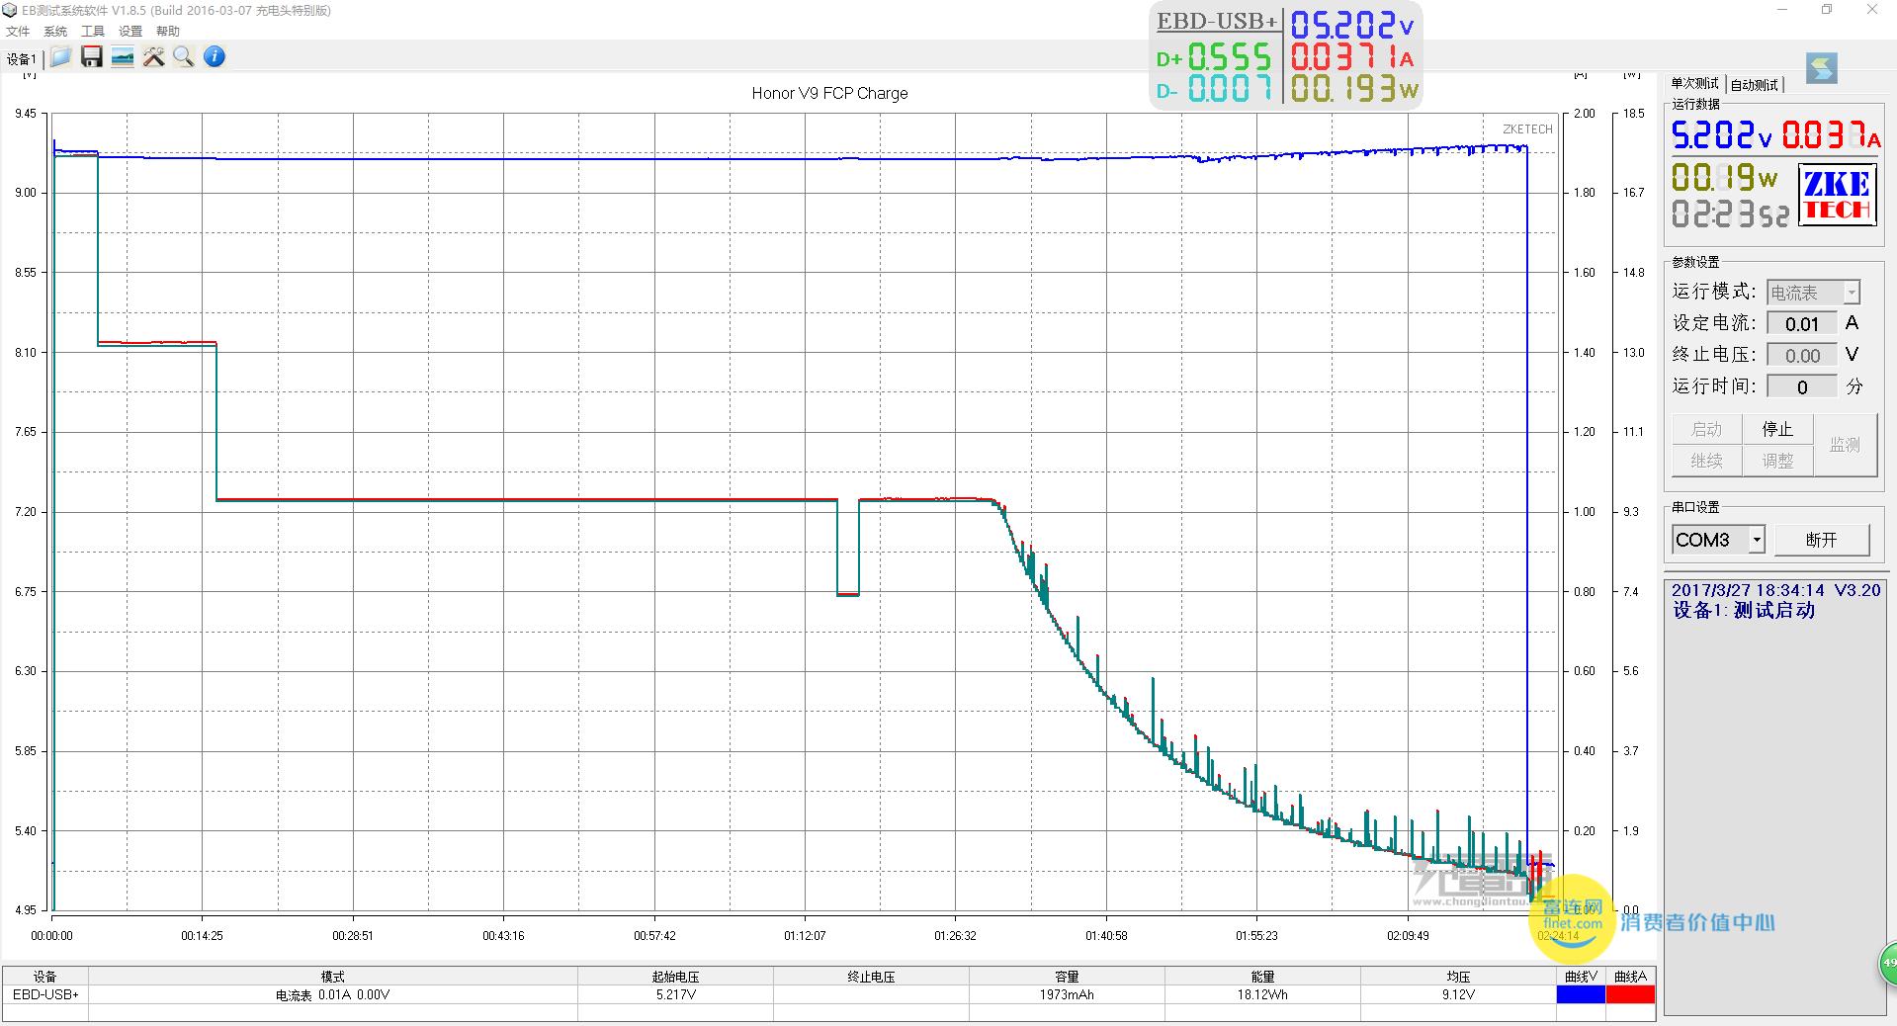Viewport: 1897px width, 1026px height.
Task: Open the hammer and wrench tools icon
Action: click(x=153, y=57)
